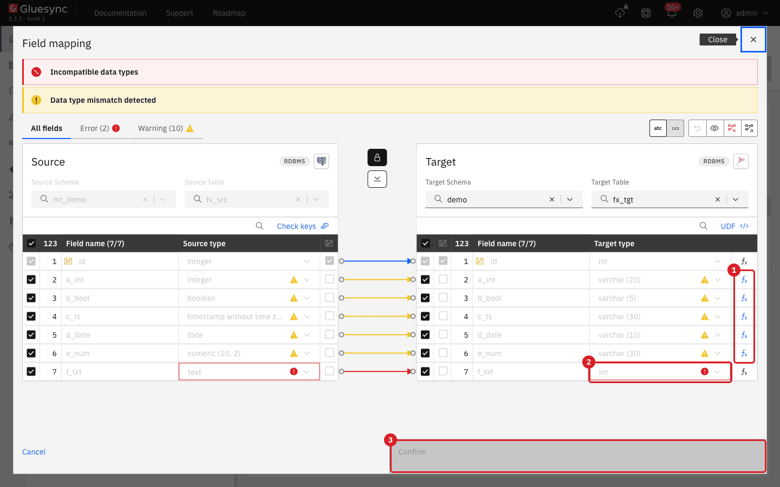The height and width of the screenshot is (487, 780).
Task: Uncheck the target c_ts row checkbox
Action: (x=425, y=317)
